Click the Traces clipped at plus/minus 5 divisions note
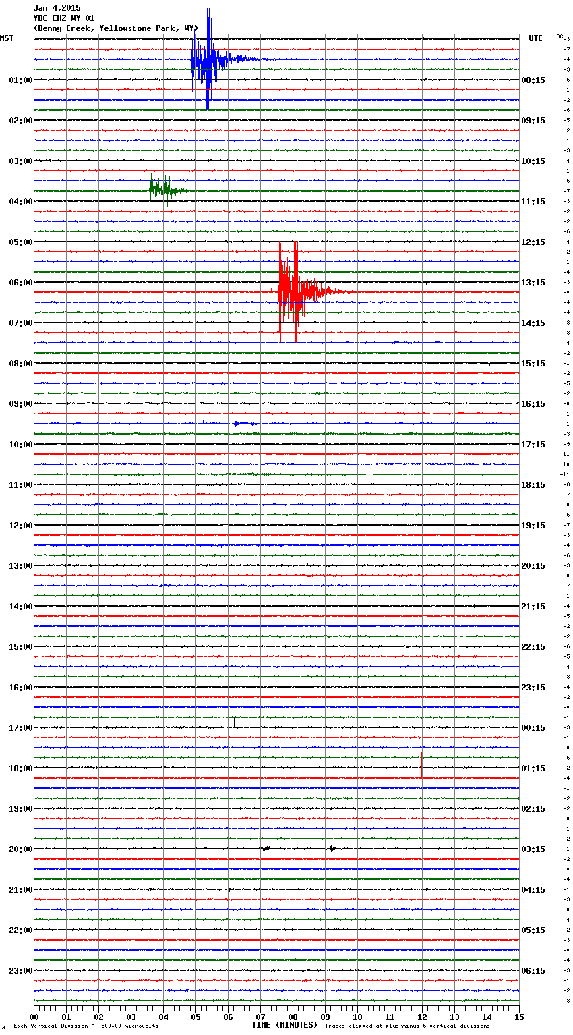The height and width of the screenshot is (1035, 573). [407, 1026]
